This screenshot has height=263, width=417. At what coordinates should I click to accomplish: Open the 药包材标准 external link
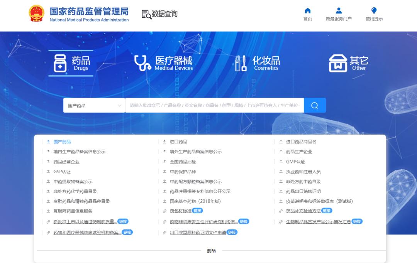(x=181, y=211)
